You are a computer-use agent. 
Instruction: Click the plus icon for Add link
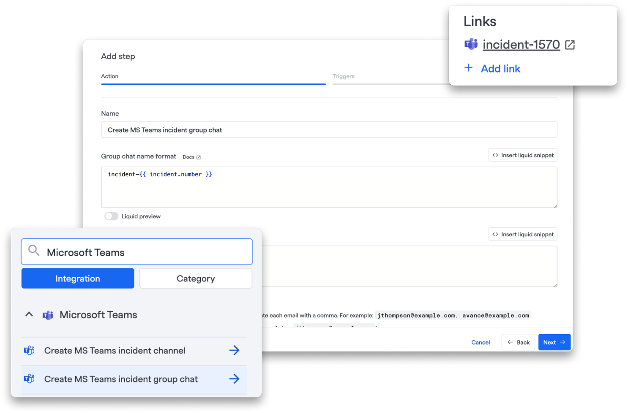click(x=468, y=68)
